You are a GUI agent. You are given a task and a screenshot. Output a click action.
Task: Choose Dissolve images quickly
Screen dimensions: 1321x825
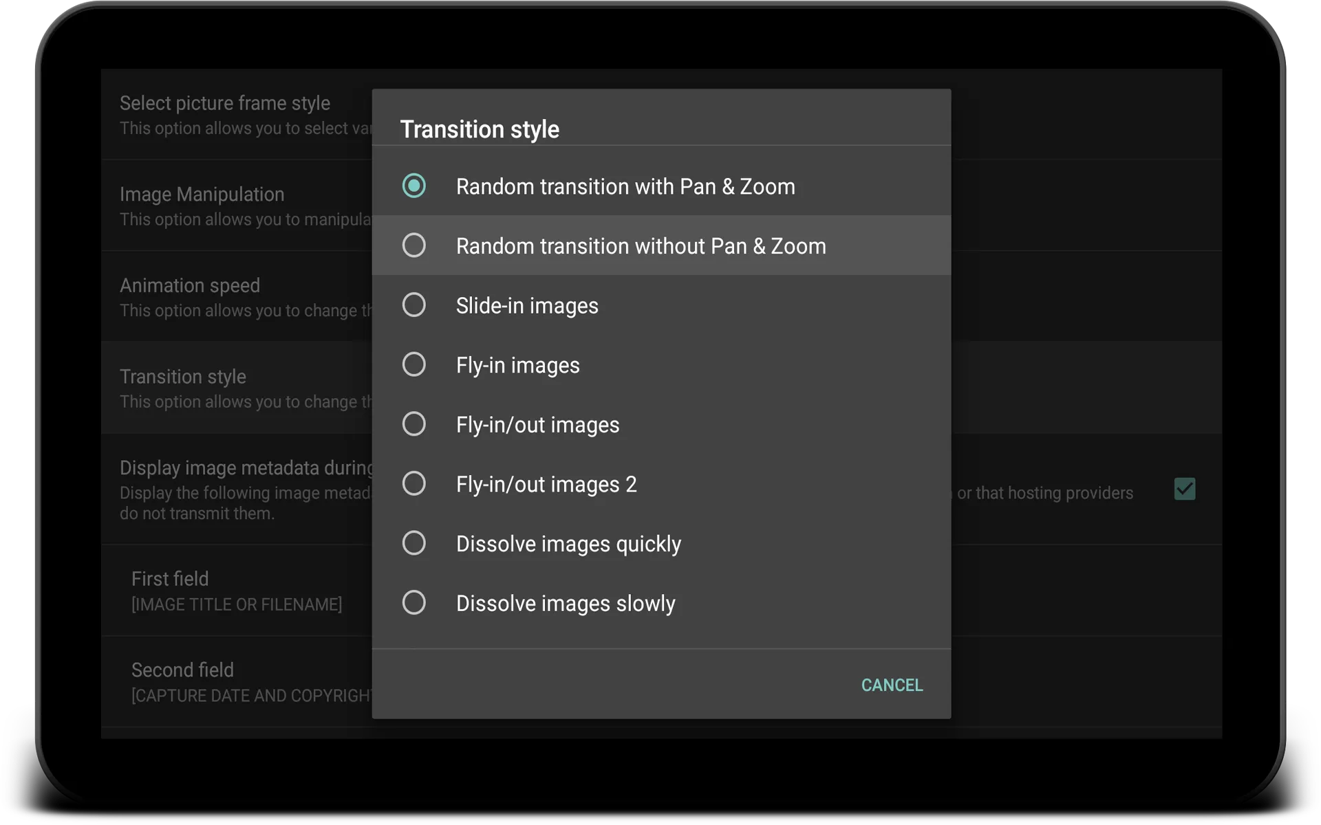click(661, 543)
